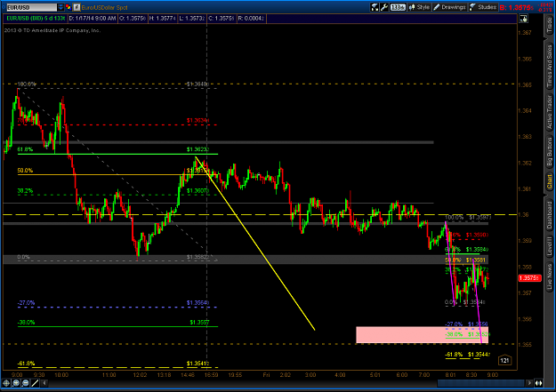Click the expand horizontal double-arrow icon

538,383
